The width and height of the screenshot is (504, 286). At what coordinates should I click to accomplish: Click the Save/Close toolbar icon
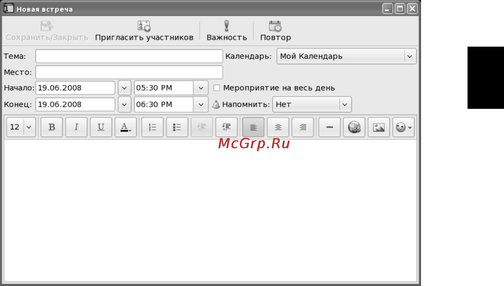47,26
